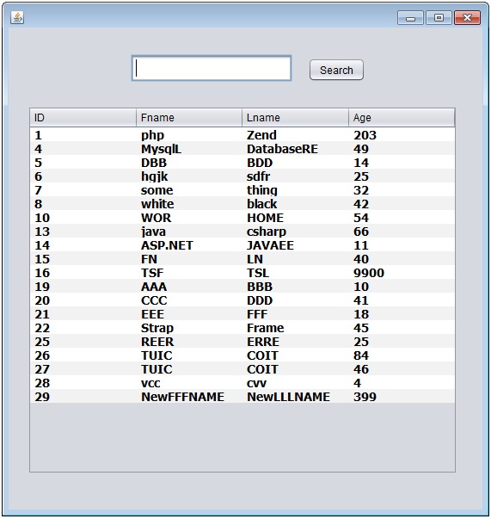The width and height of the screenshot is (491, 519).
Task: Select the Fname cell "FN"
Action: (189, 259)
